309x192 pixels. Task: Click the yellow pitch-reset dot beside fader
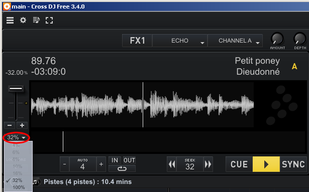click(26, 103)
